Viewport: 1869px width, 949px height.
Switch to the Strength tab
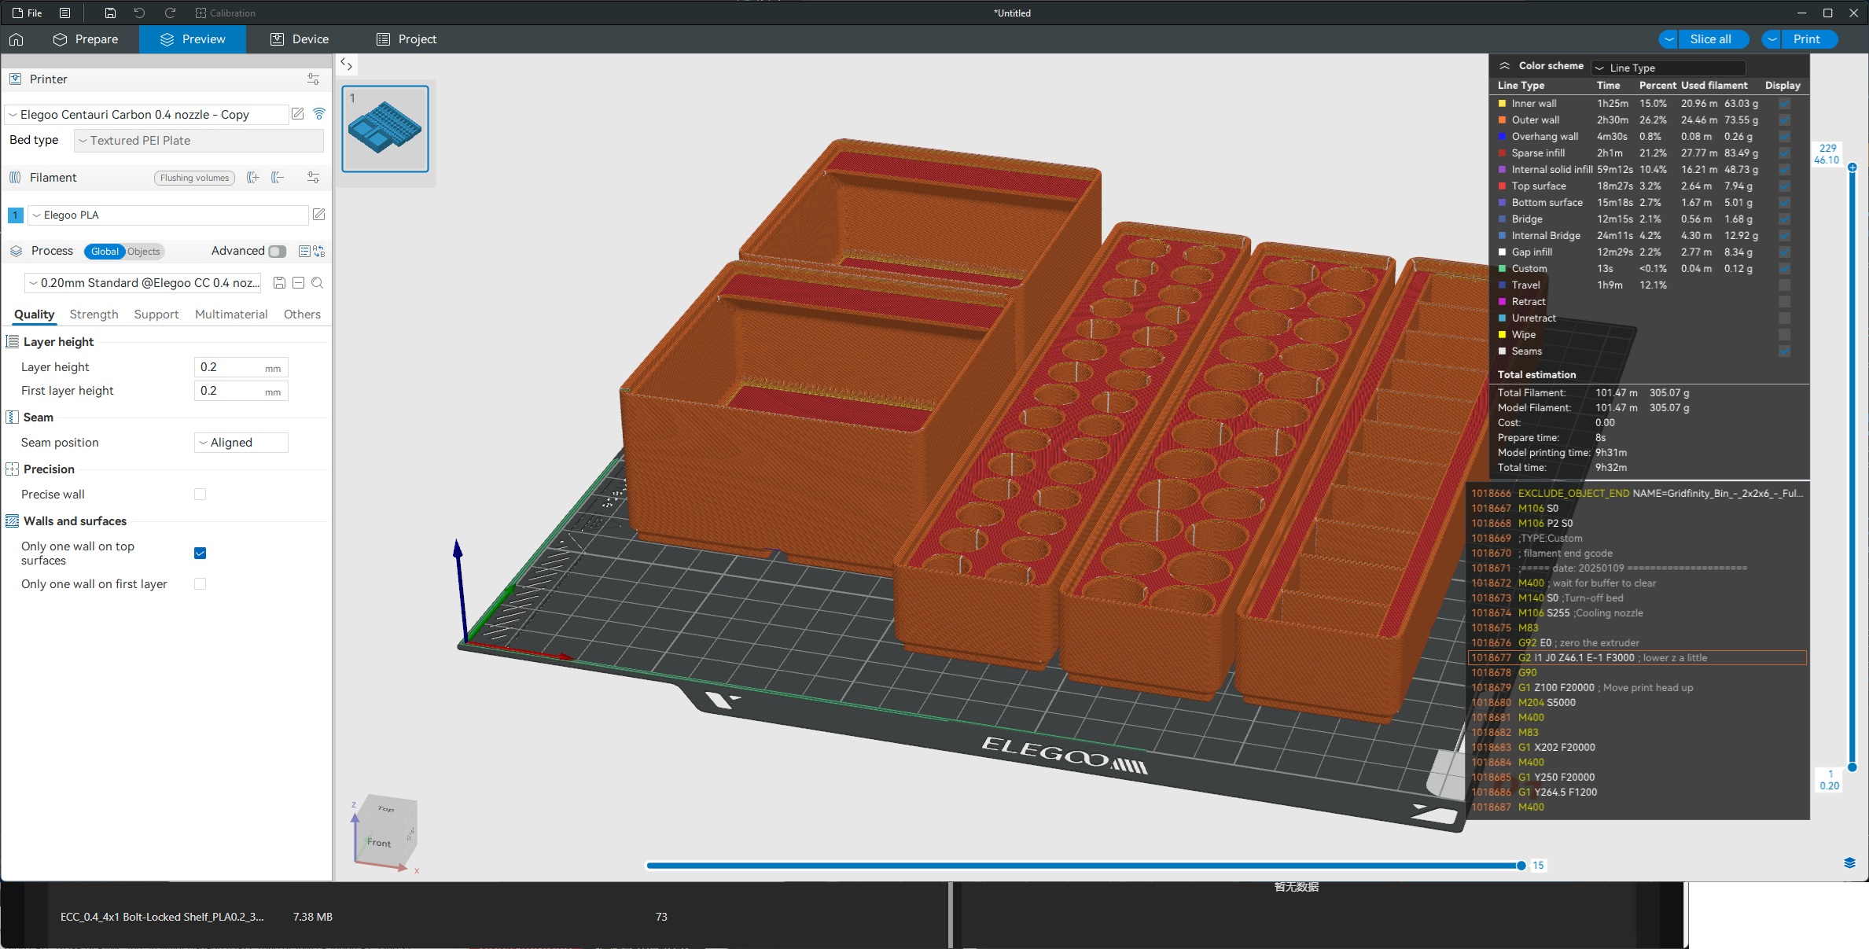click(94, 314)
